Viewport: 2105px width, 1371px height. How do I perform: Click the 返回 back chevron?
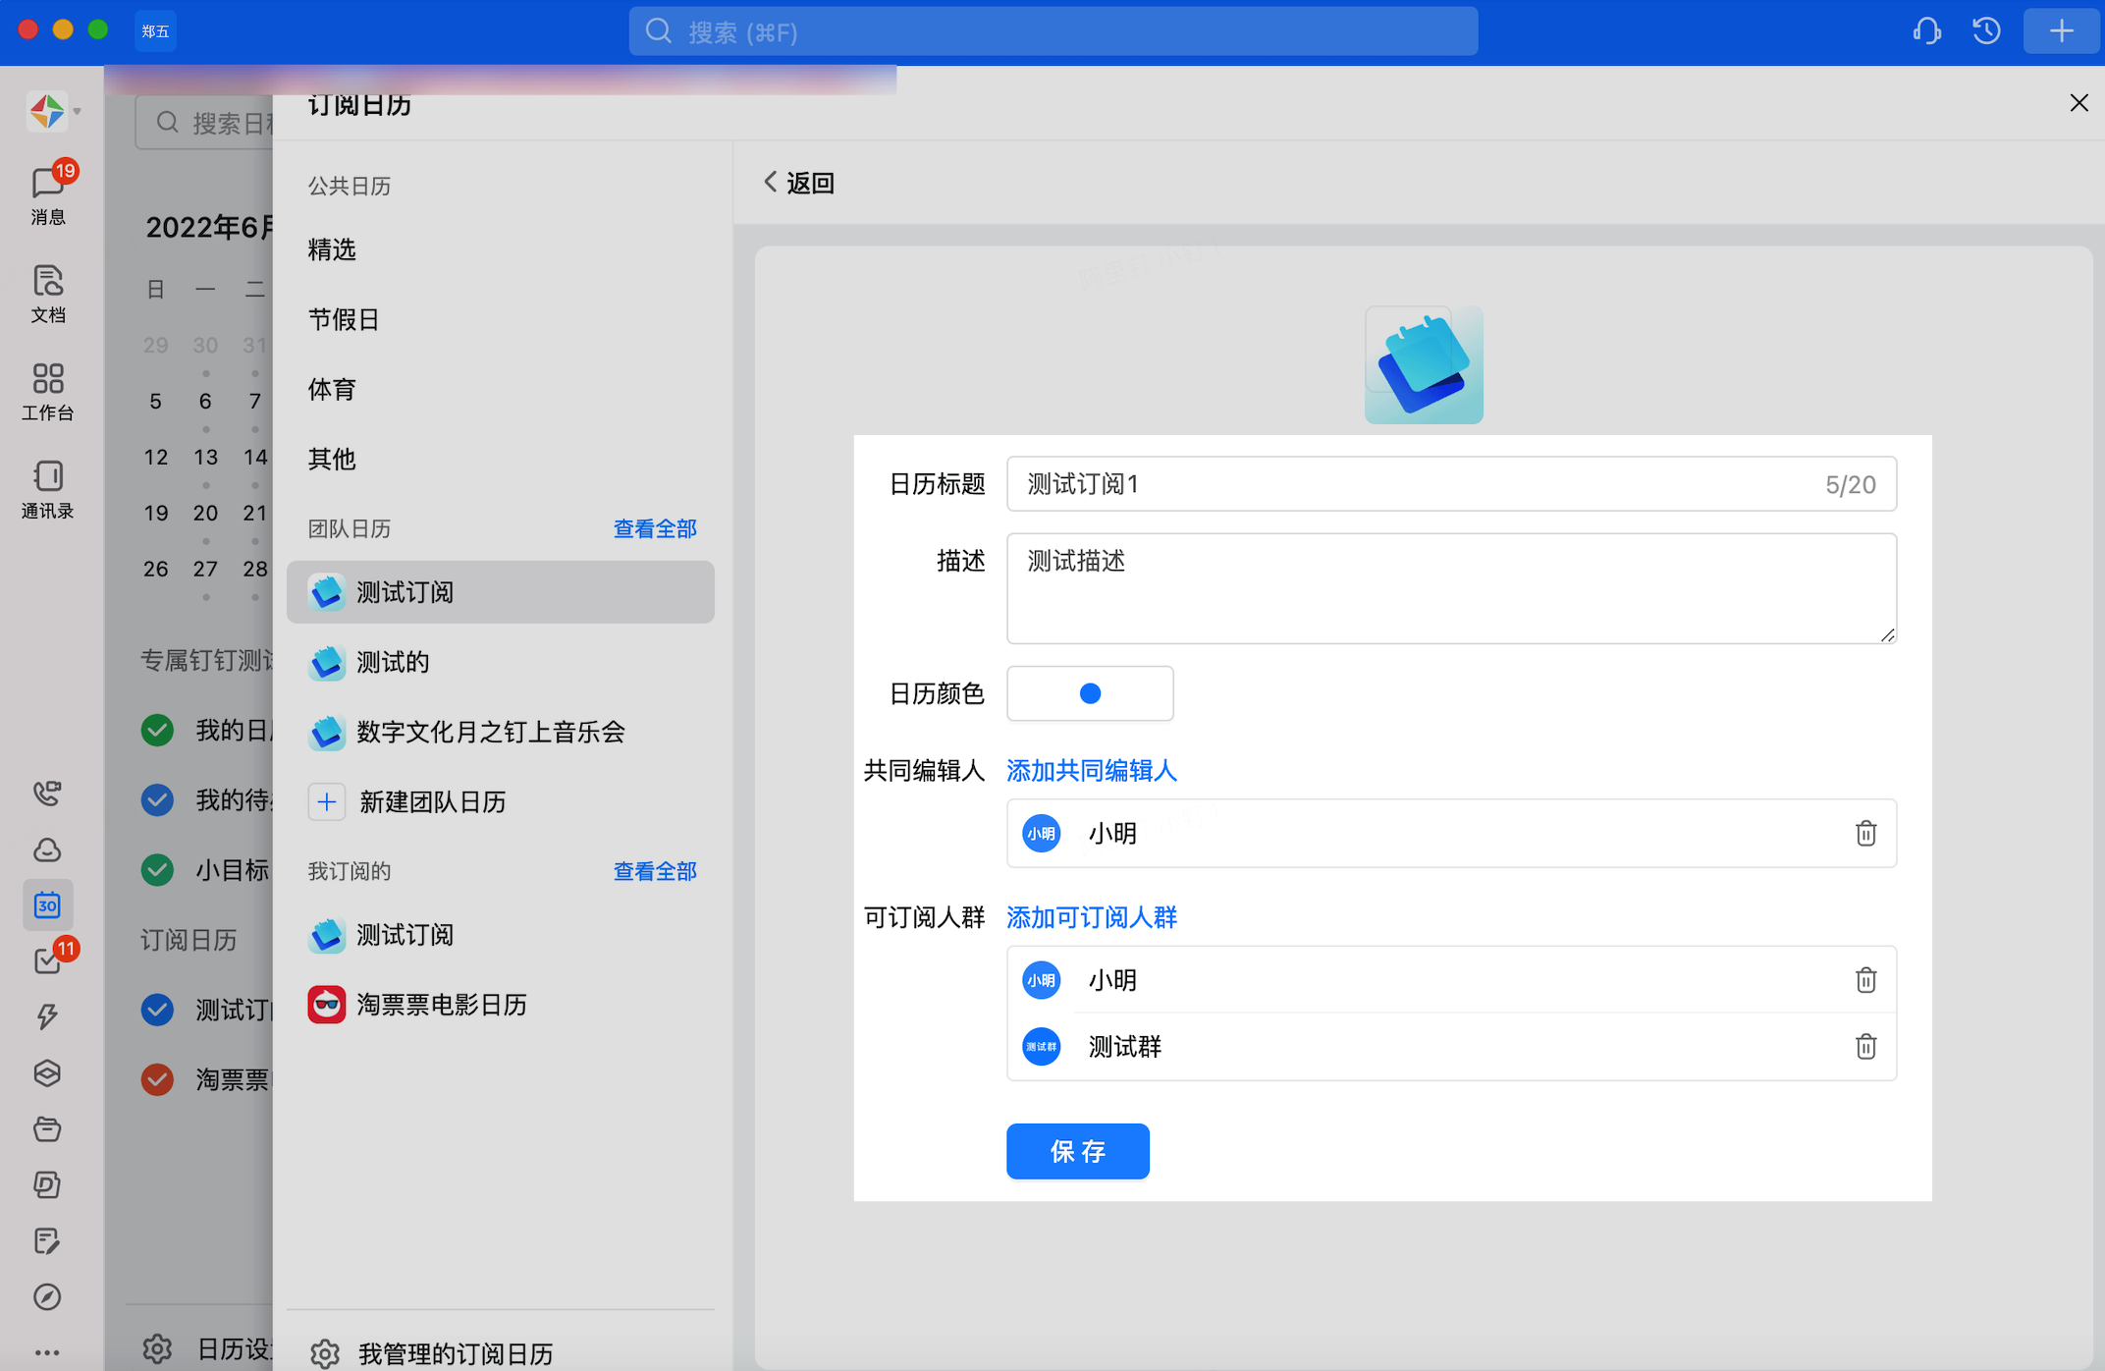(x=771, y=182)
